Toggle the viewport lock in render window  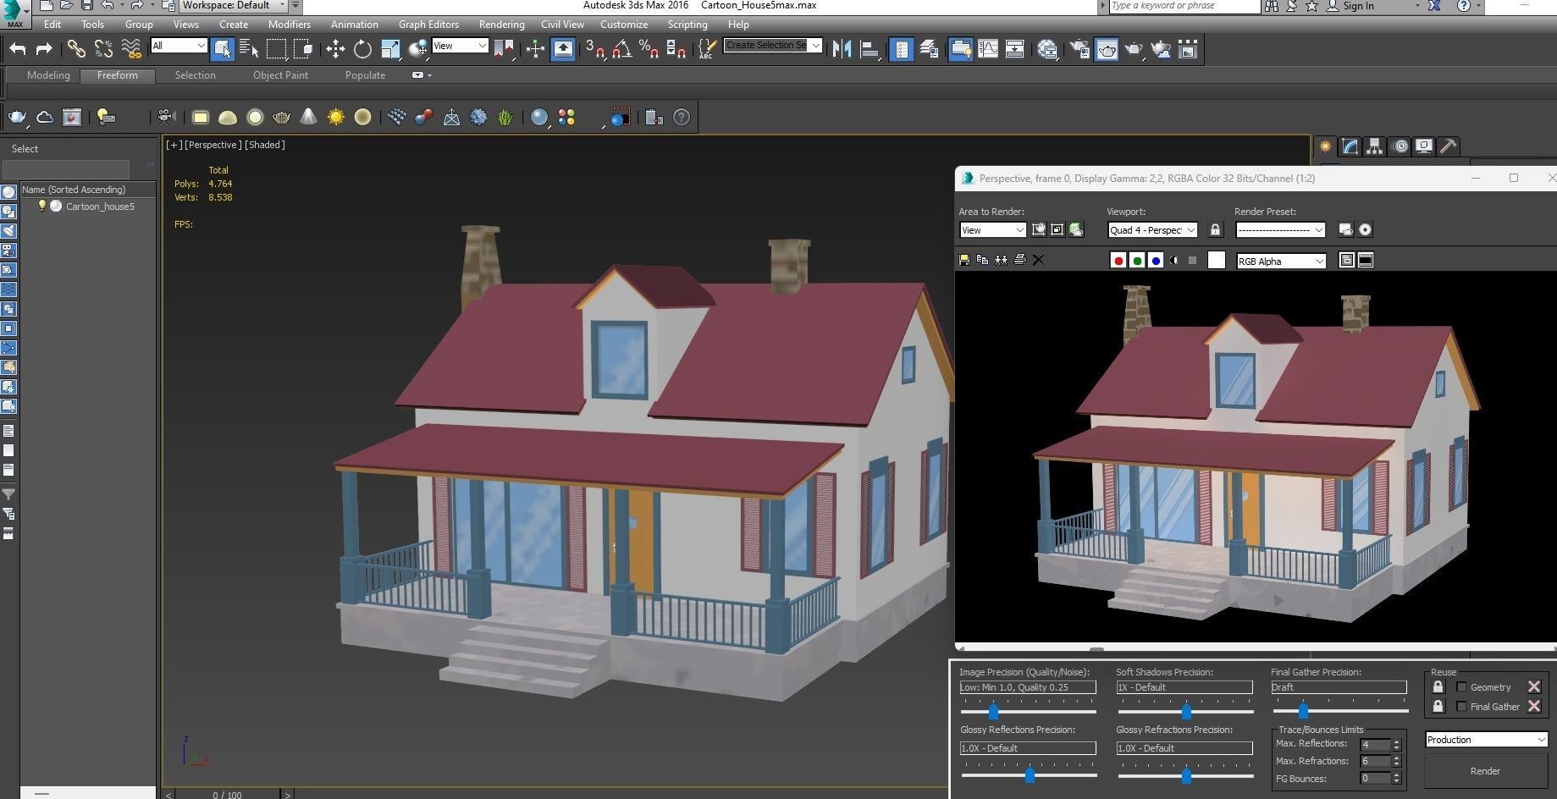[x=1216, y=229]
